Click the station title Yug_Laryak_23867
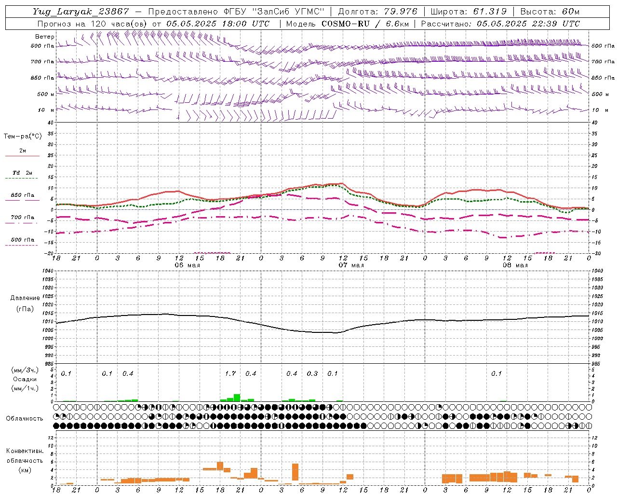The height and width of the screenshot is (494, 617). click(81, 12)
